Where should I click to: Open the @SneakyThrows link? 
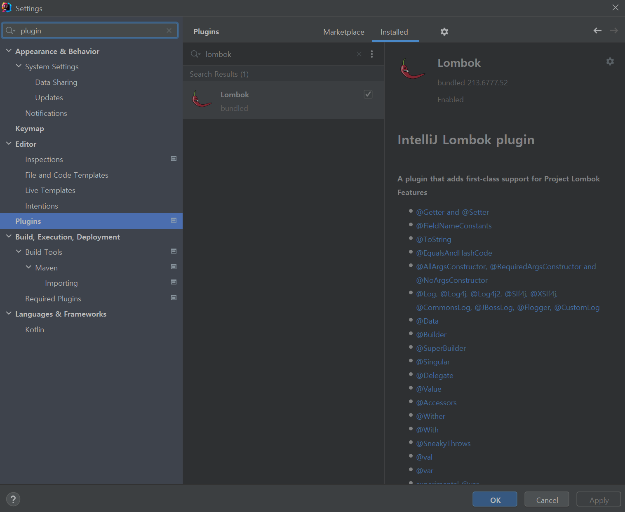pos(443,444)
